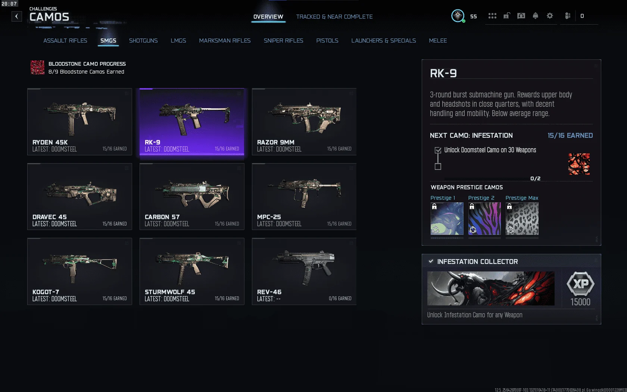Select the Kogot-7 weapon card
The width and height of the screenshot is (627, 392).
click(x=79, y=271)
